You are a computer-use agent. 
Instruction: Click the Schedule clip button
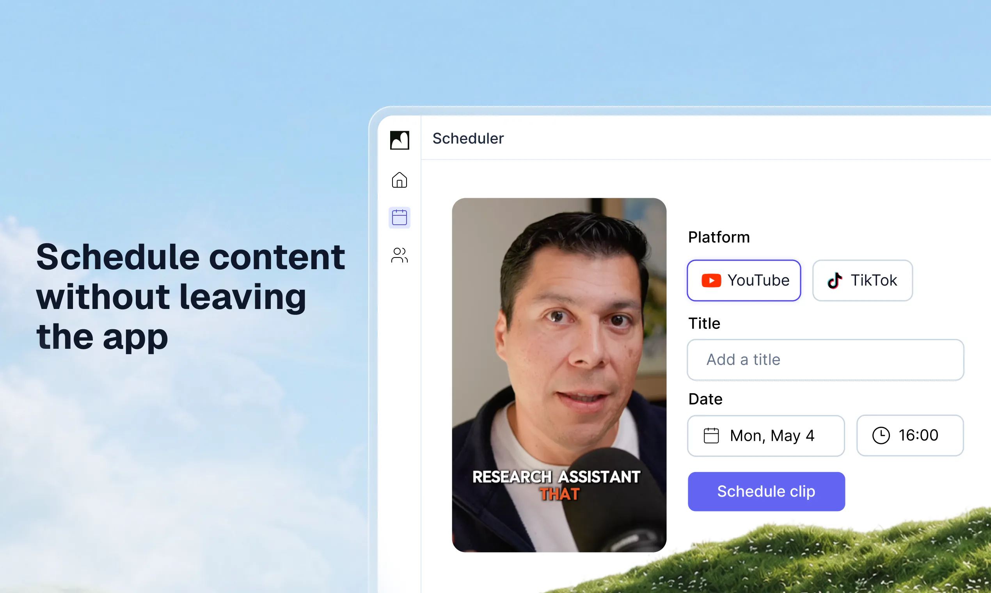point(766,492)
